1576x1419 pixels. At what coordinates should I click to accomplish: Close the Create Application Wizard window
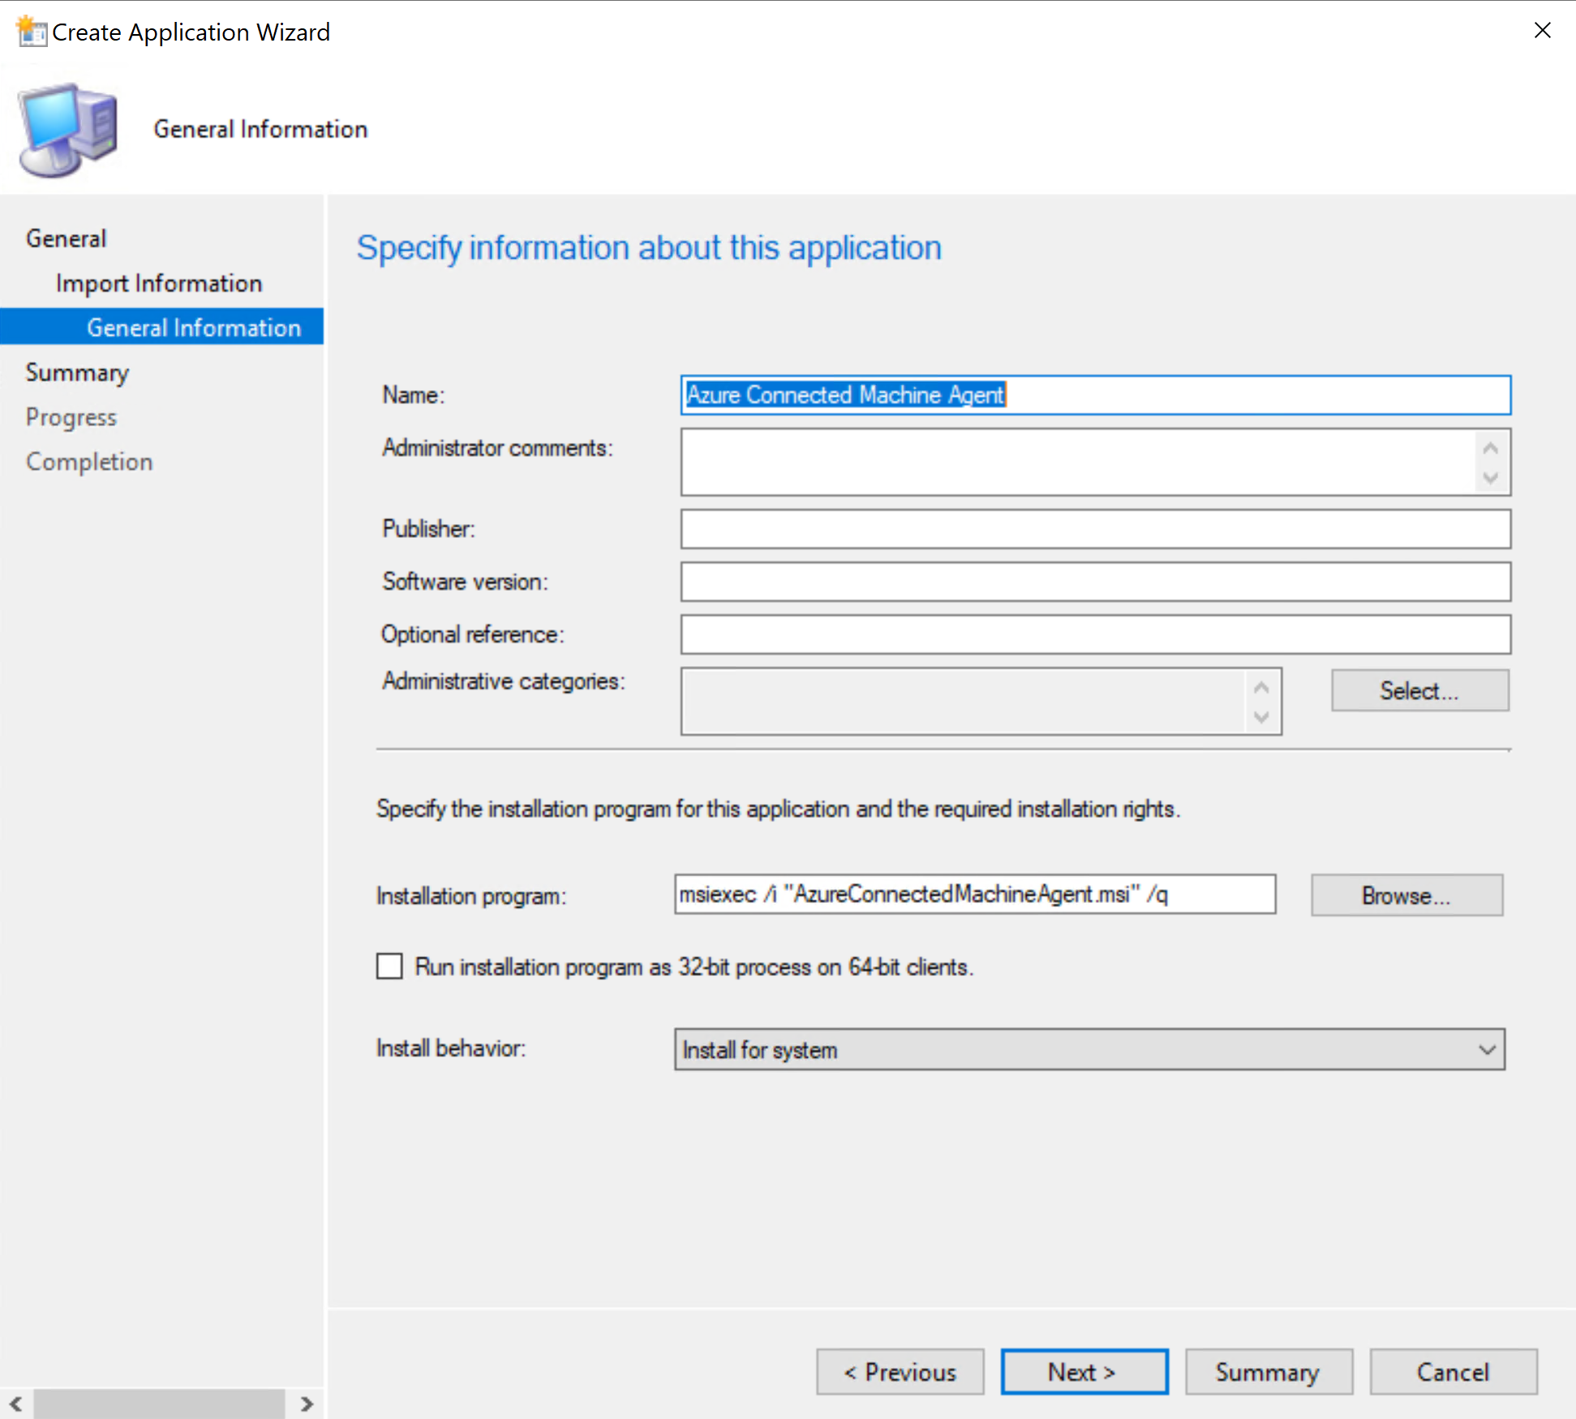point(1542,31)
